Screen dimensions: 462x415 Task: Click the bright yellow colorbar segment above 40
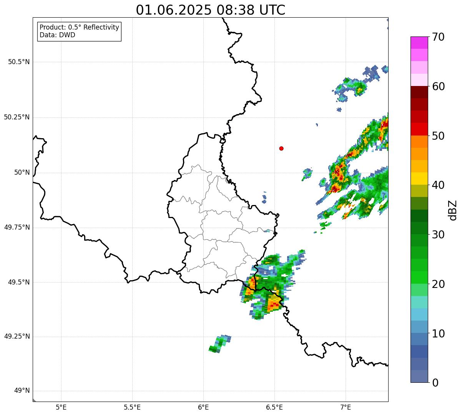(x=419, y=179)
